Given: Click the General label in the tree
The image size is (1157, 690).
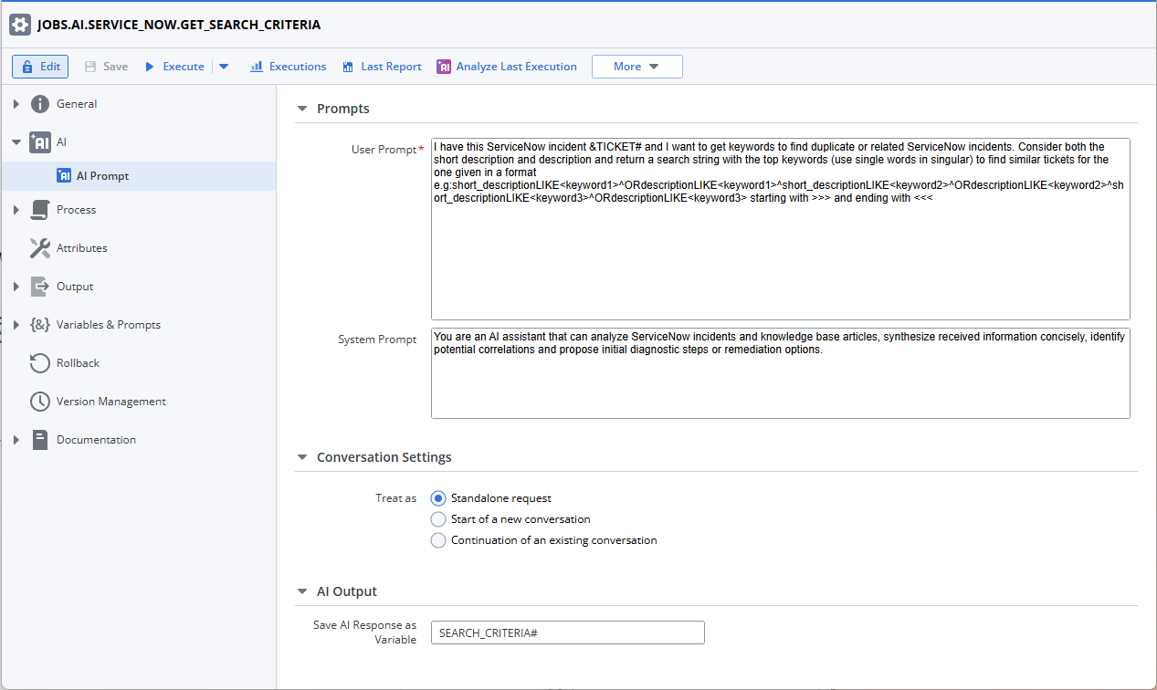Looking at the screenshot, I should [77, 104].
